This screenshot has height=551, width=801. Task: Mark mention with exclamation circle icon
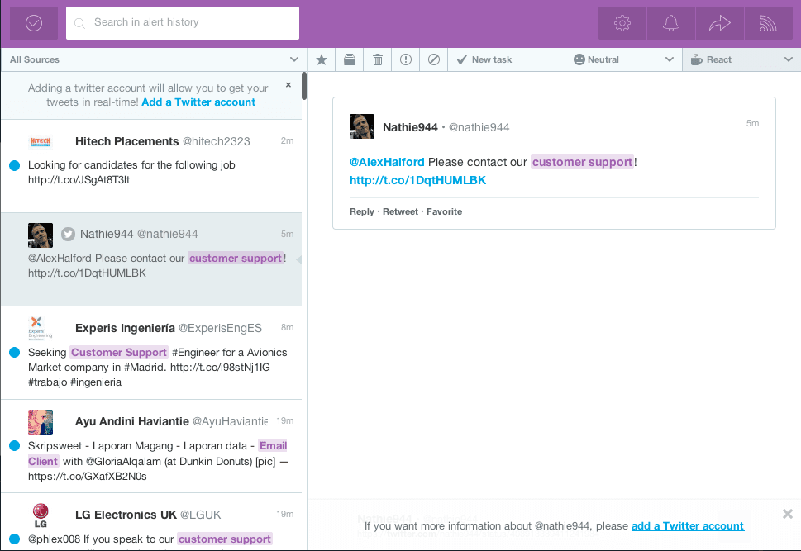(x=406, y=59)
